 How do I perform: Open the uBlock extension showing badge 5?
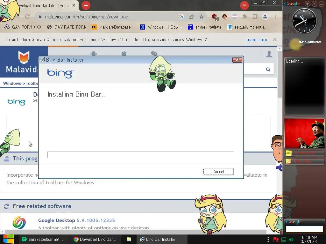pyautogui.click(x=215, y=17)
